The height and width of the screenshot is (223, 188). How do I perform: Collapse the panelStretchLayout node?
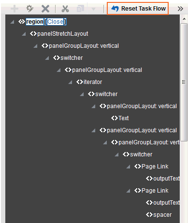tap(24, 34)
